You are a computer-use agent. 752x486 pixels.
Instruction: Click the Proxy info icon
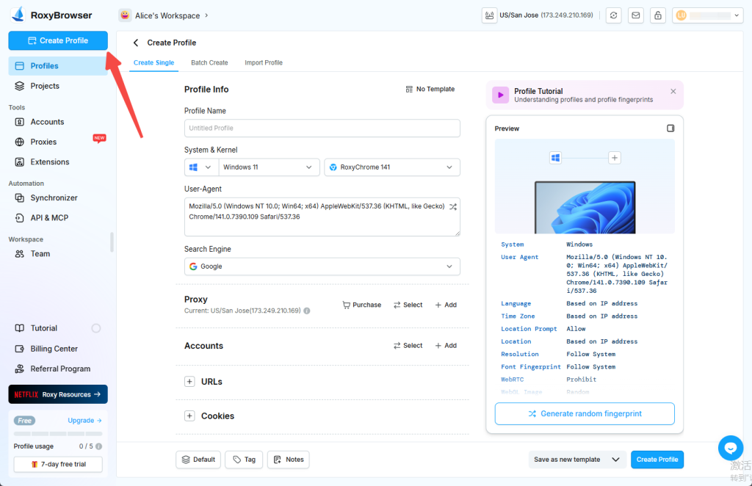(x=307, y=311)
